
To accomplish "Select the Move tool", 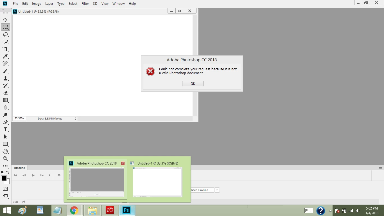I will (5, 20).
